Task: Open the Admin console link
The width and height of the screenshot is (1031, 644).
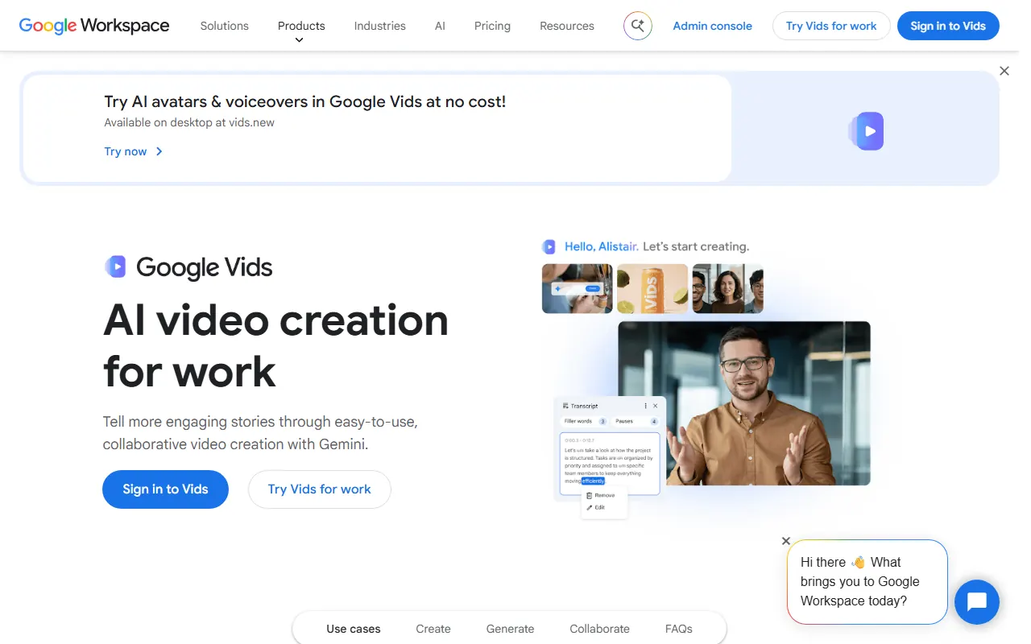Action: click(x=712, y=26)
